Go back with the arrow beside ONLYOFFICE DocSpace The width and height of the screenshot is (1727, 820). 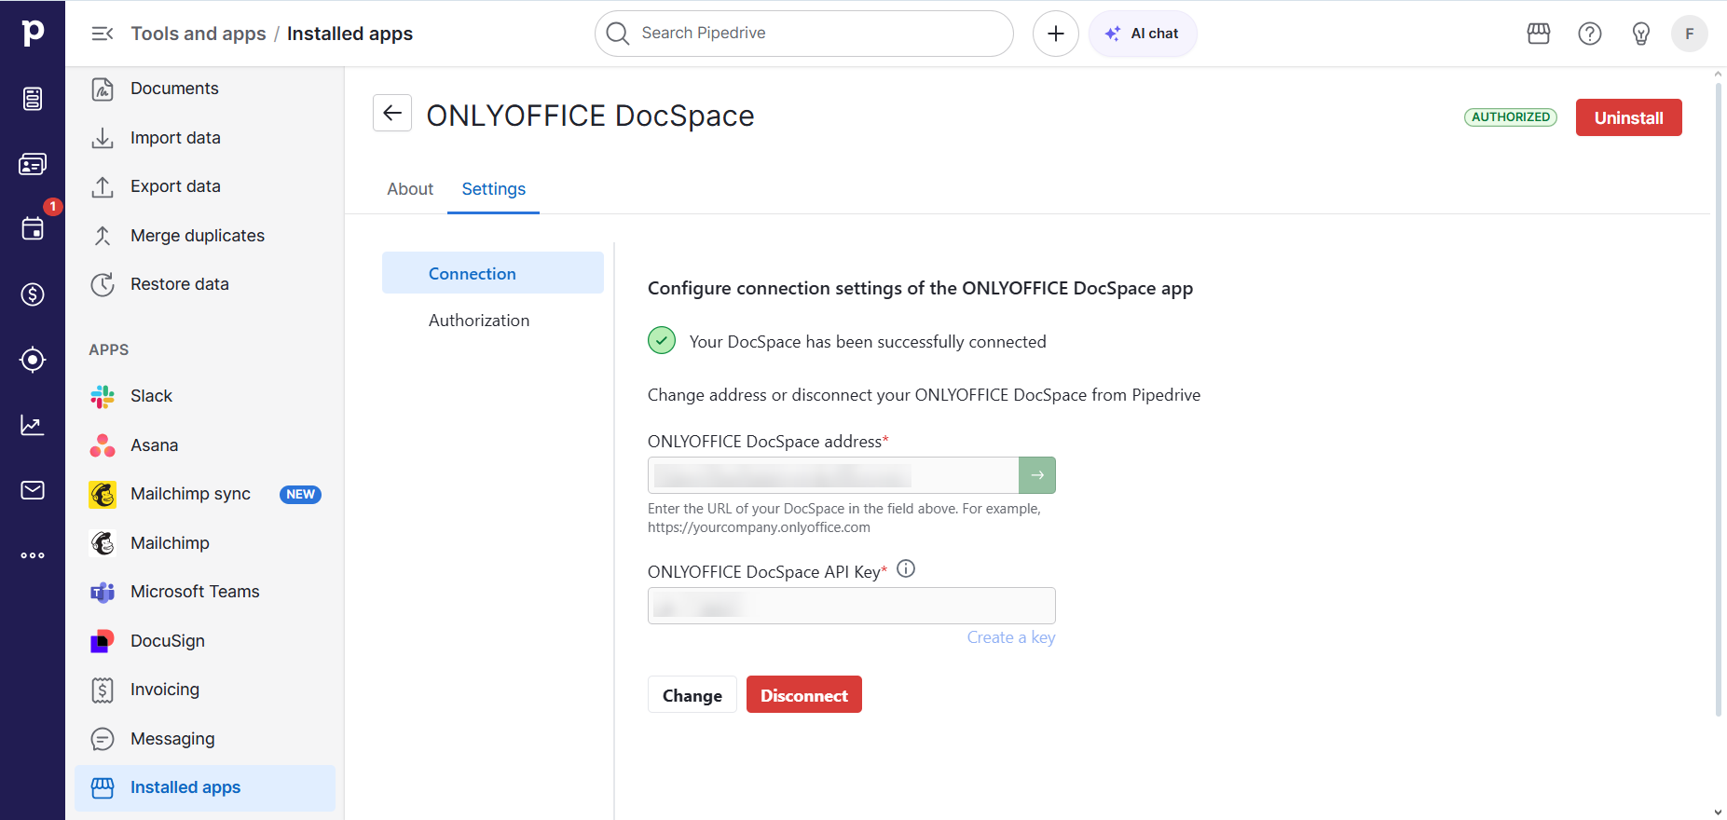(392, 113)
